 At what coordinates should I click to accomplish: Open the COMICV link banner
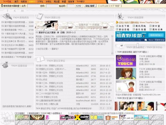pos(111,117)
